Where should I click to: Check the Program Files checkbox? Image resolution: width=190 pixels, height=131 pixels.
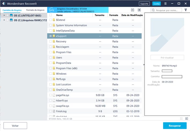[51, 52]
